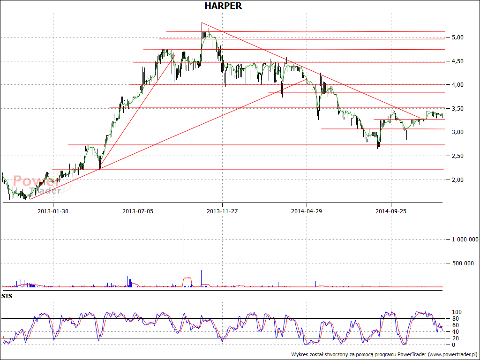The width and height of the screenshot is (480, 360).
Task: Click the "4,00" price axis label
Action: 457,85
